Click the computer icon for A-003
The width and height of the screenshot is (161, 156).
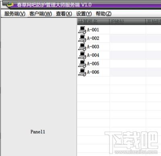point(82,47)
